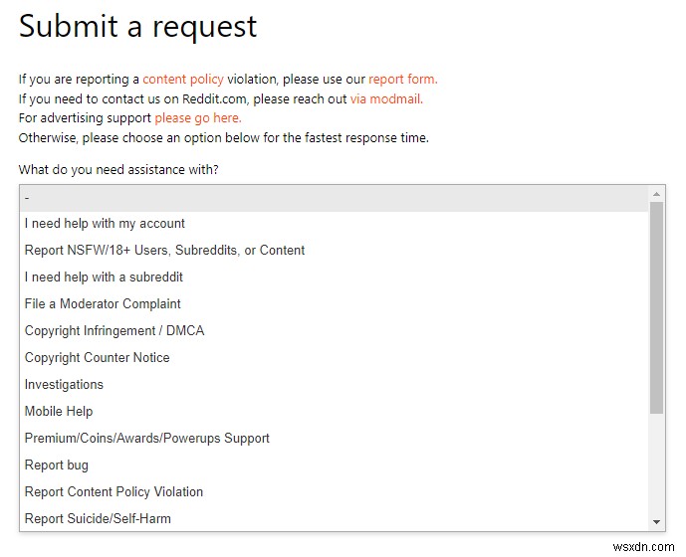Select File a Moderator Complaint option
The width and height of the screenshot is (686, 557).
click(x=103, y=304)
